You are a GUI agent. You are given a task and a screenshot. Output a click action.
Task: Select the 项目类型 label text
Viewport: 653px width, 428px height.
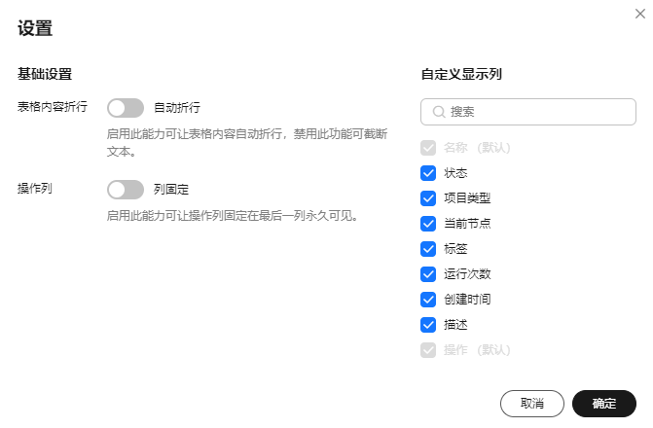pos(467,198)
